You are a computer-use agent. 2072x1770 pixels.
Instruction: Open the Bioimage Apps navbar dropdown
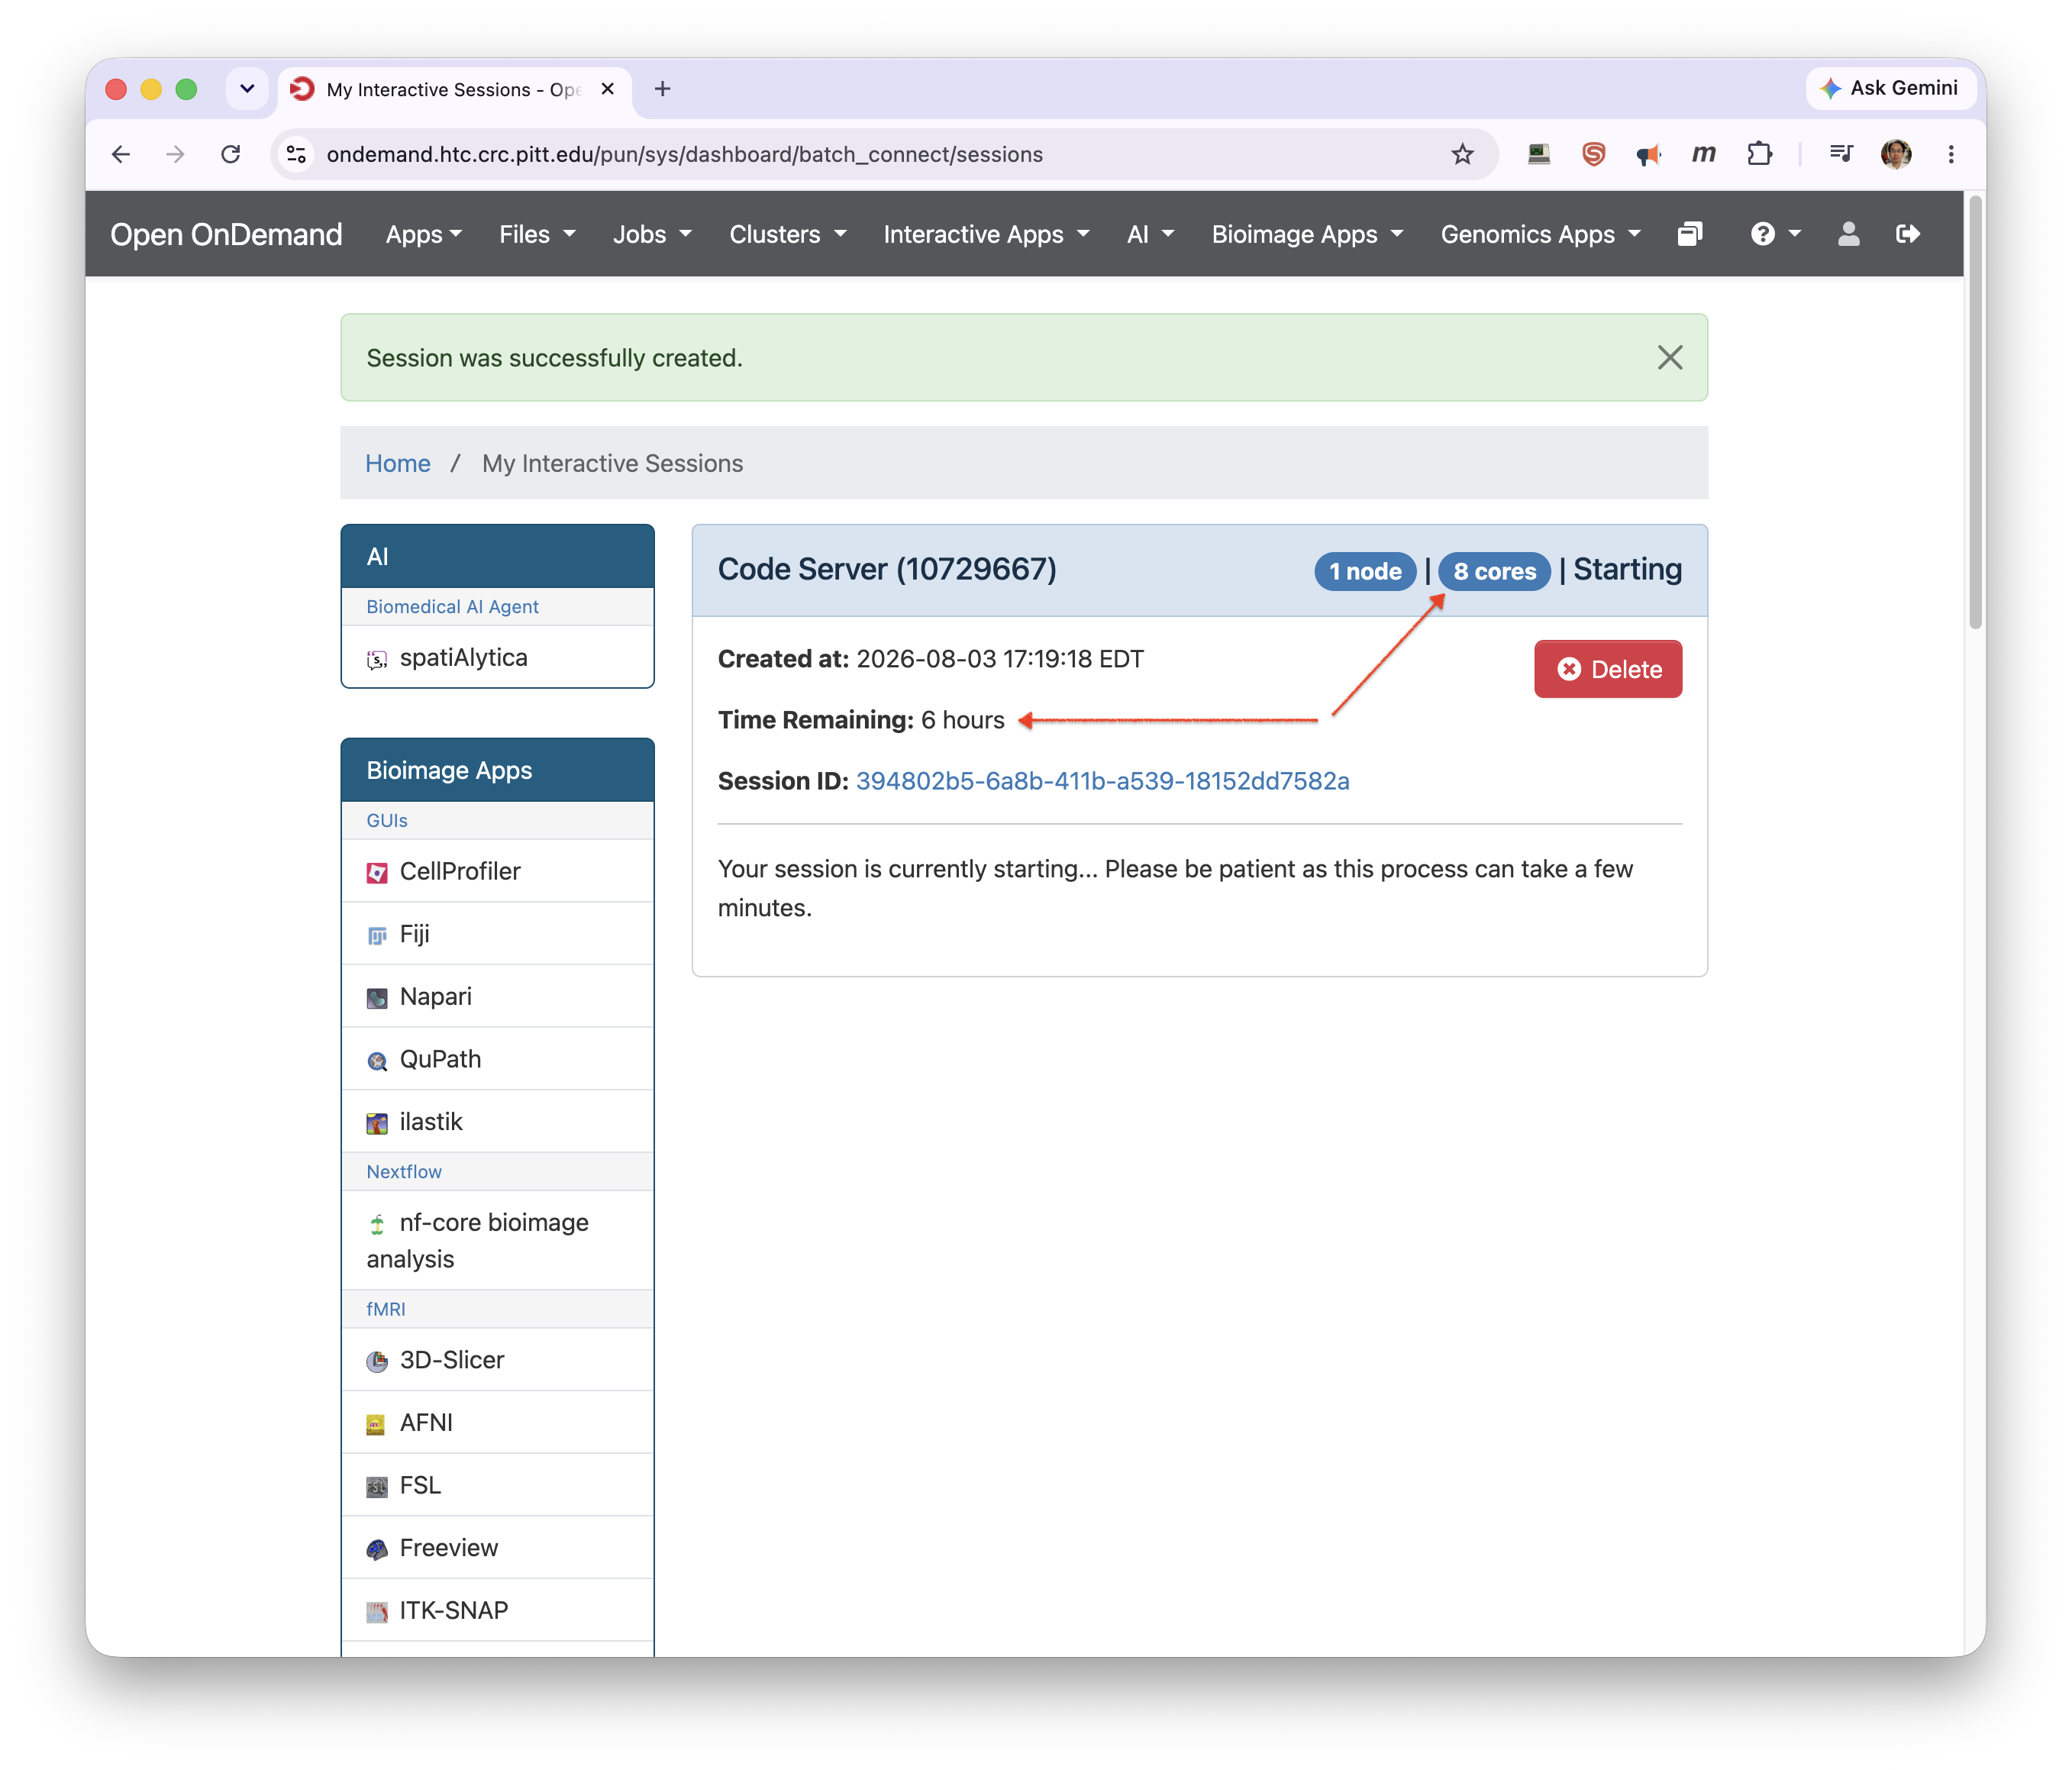pyautogui.click(x=1307, y=234)
